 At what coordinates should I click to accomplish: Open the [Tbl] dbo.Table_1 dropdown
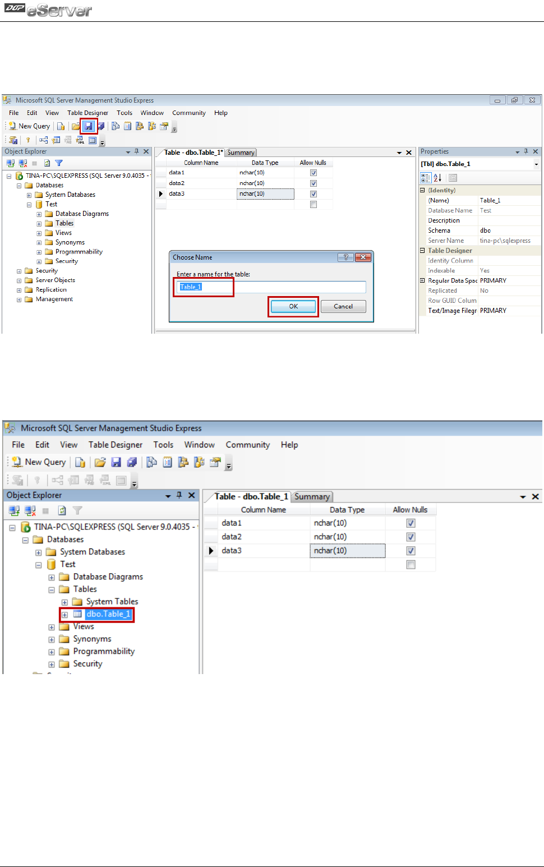(x=536, y=164)
